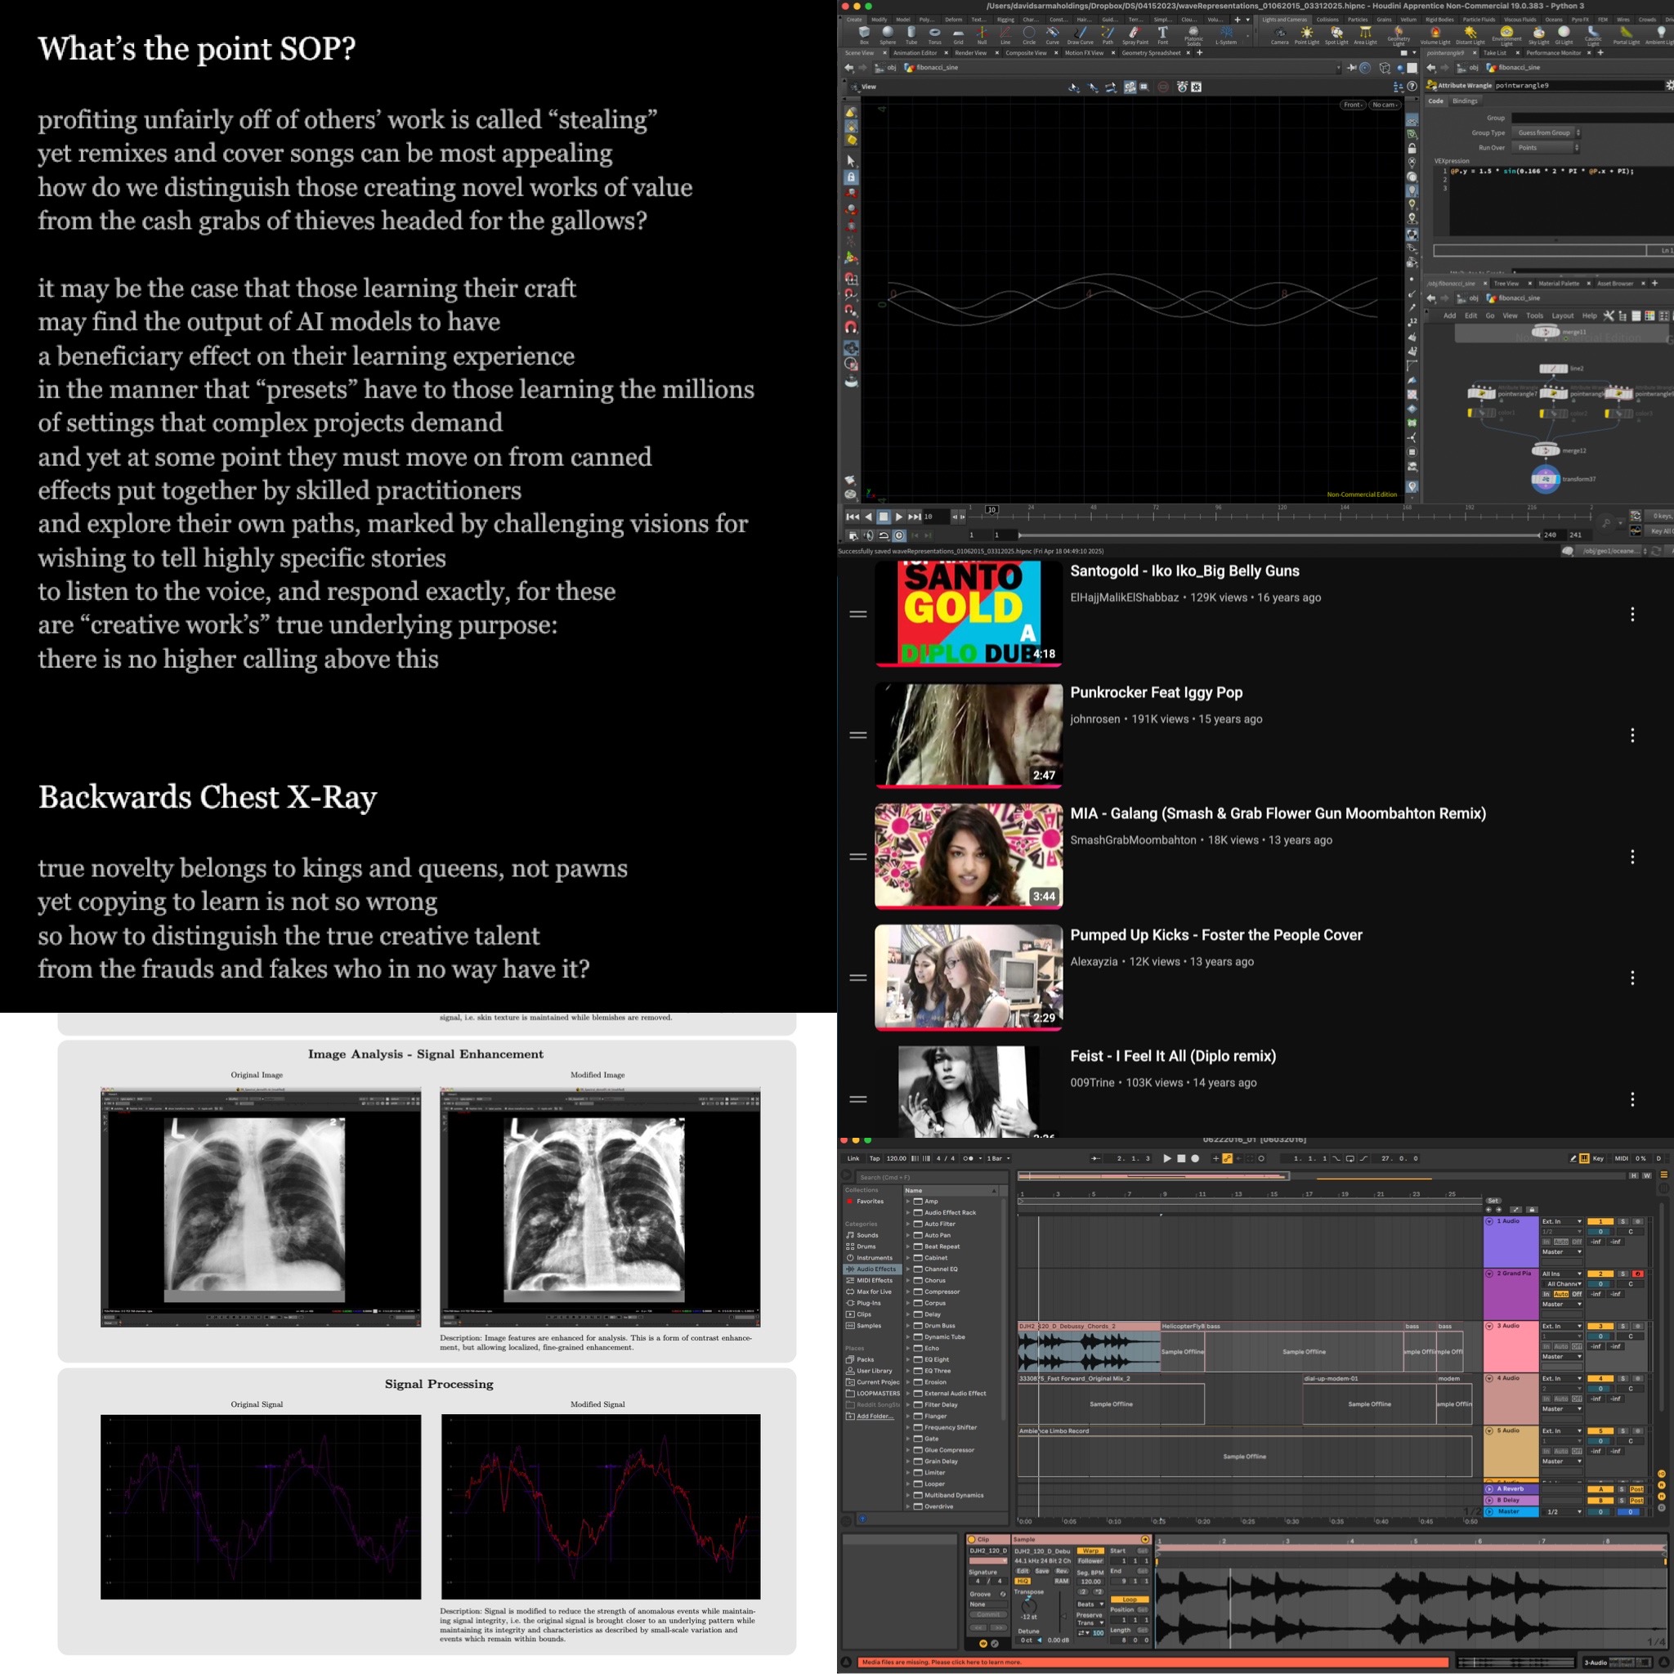Solo the 1 Audio track
This screenshot has width=1674, height=1674.
click(1623, 1221)
